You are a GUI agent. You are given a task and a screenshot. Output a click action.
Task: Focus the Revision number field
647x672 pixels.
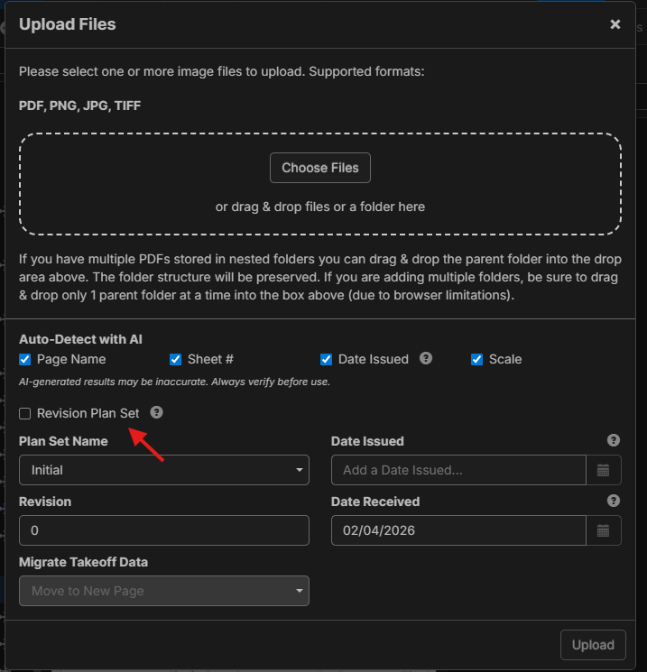click(164, 530)
